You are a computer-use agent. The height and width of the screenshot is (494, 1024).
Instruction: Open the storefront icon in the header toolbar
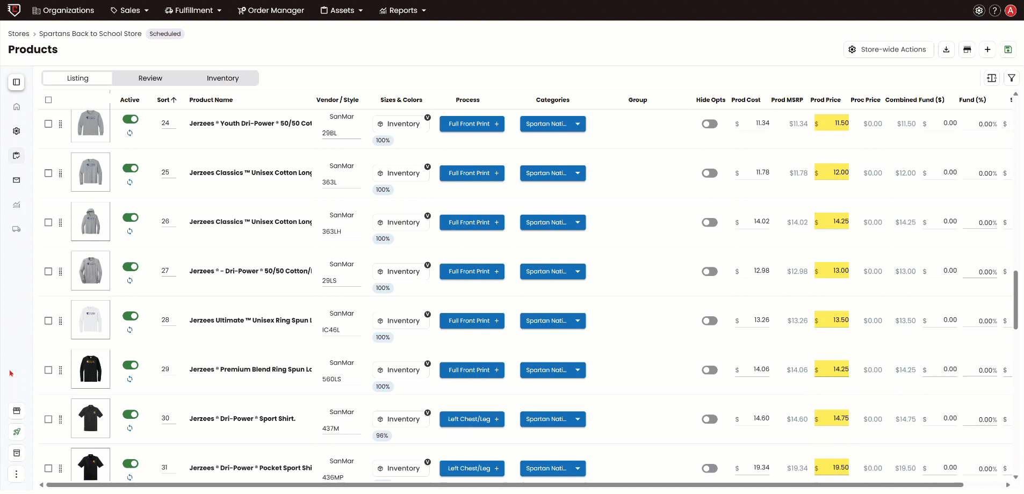pos(967,49)
